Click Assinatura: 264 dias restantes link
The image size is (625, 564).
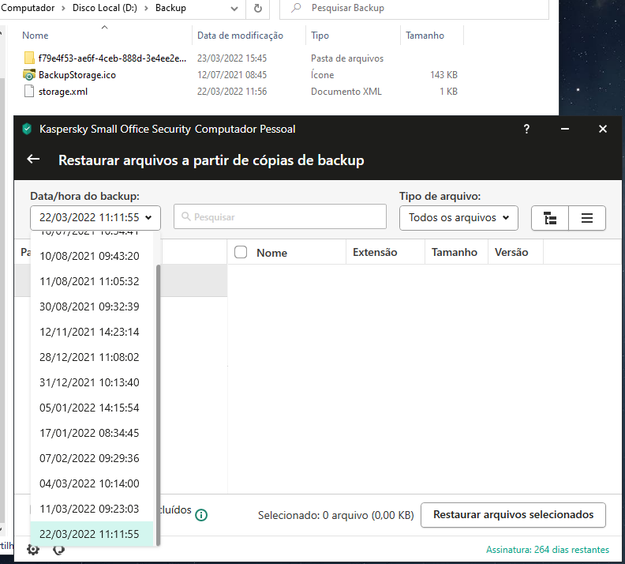coord(548,550)
